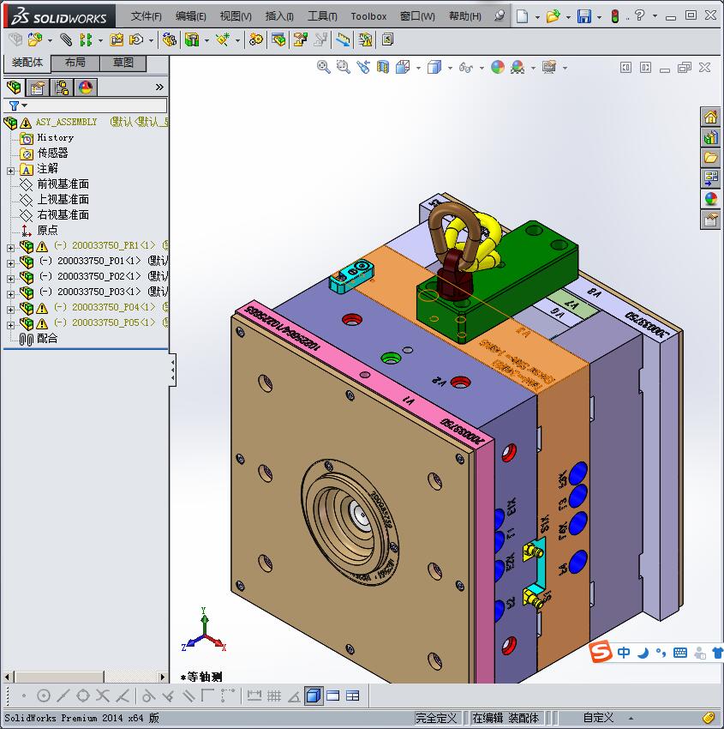Toggle Sogou IME Chinese/English mode

coord(623,653)
